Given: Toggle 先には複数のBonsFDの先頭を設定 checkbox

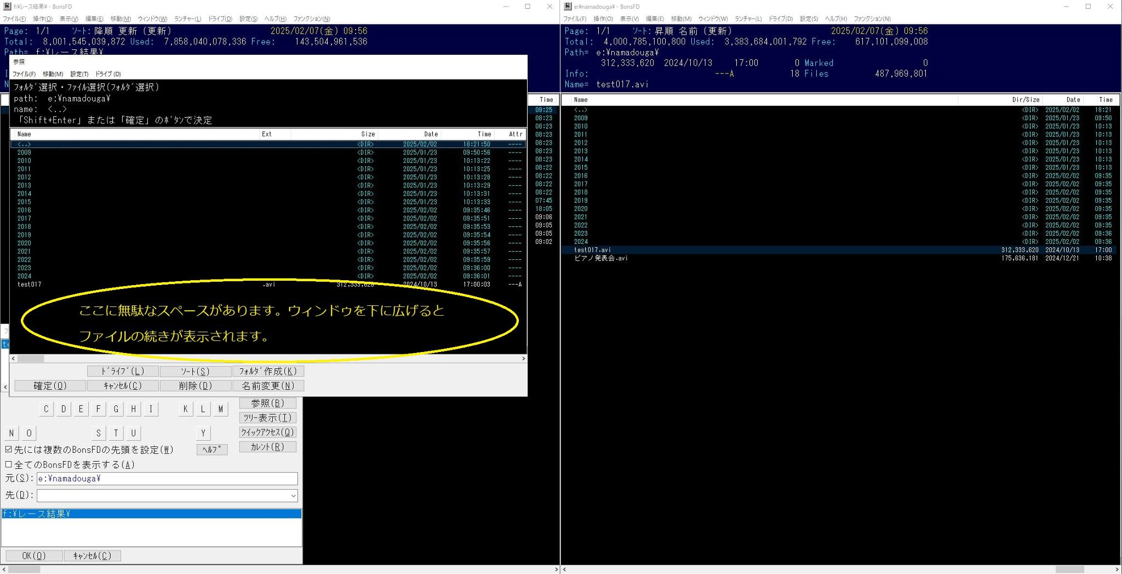Looking at the screenshot, I should click(9, 450).
